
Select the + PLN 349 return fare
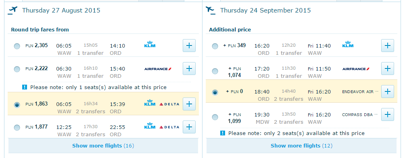point(215,46)
